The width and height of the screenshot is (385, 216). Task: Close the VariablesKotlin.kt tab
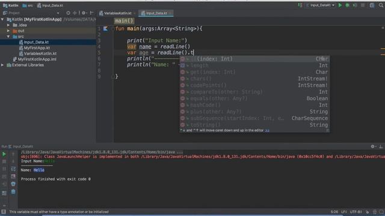coord(135,13)
